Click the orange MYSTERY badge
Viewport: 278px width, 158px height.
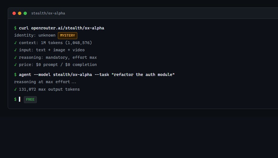[x=68, y=35]
